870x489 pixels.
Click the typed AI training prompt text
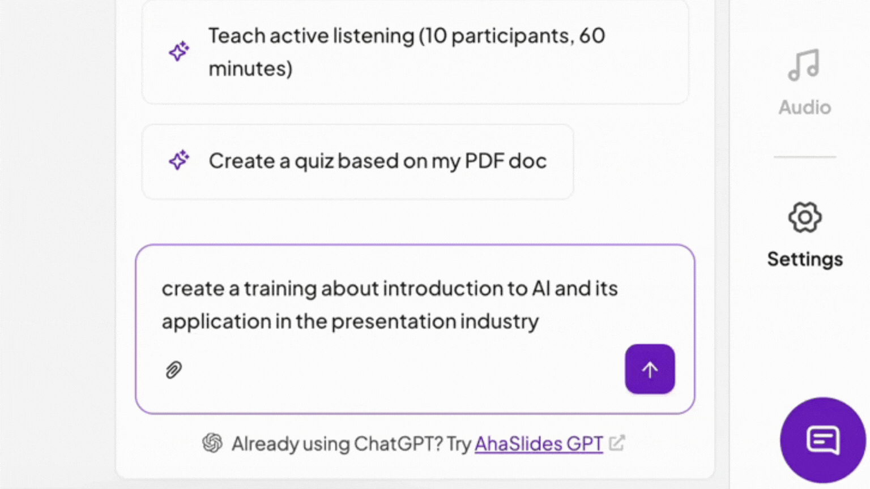point(390,304)
